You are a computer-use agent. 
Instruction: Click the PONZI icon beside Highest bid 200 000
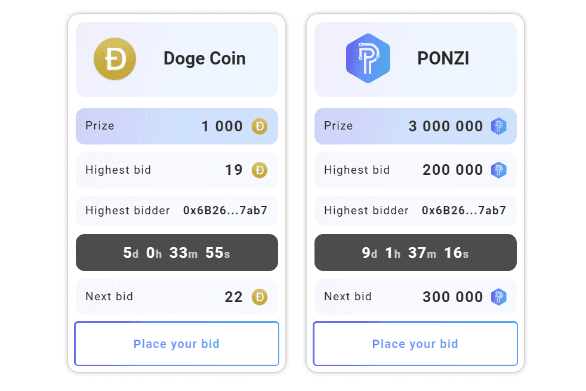click(x=499, y=170)
